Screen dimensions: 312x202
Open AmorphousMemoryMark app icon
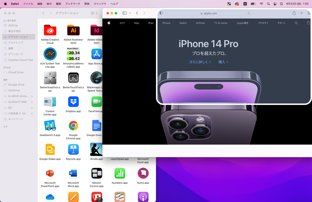73,54
